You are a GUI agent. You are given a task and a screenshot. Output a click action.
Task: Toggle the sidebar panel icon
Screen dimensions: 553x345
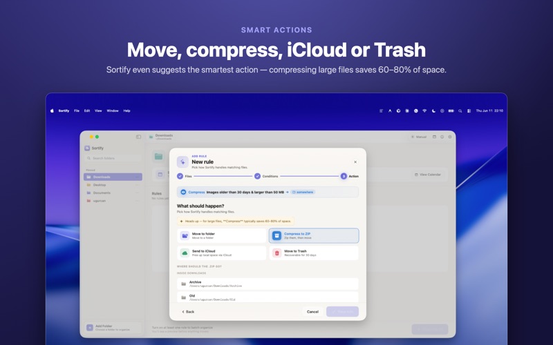(x=139, y=137)
